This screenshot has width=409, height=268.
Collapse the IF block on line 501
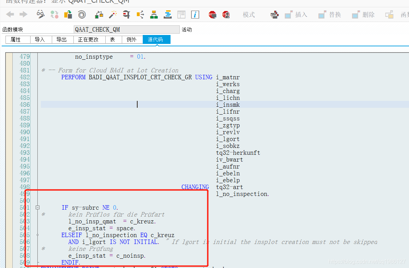point(37,208)
